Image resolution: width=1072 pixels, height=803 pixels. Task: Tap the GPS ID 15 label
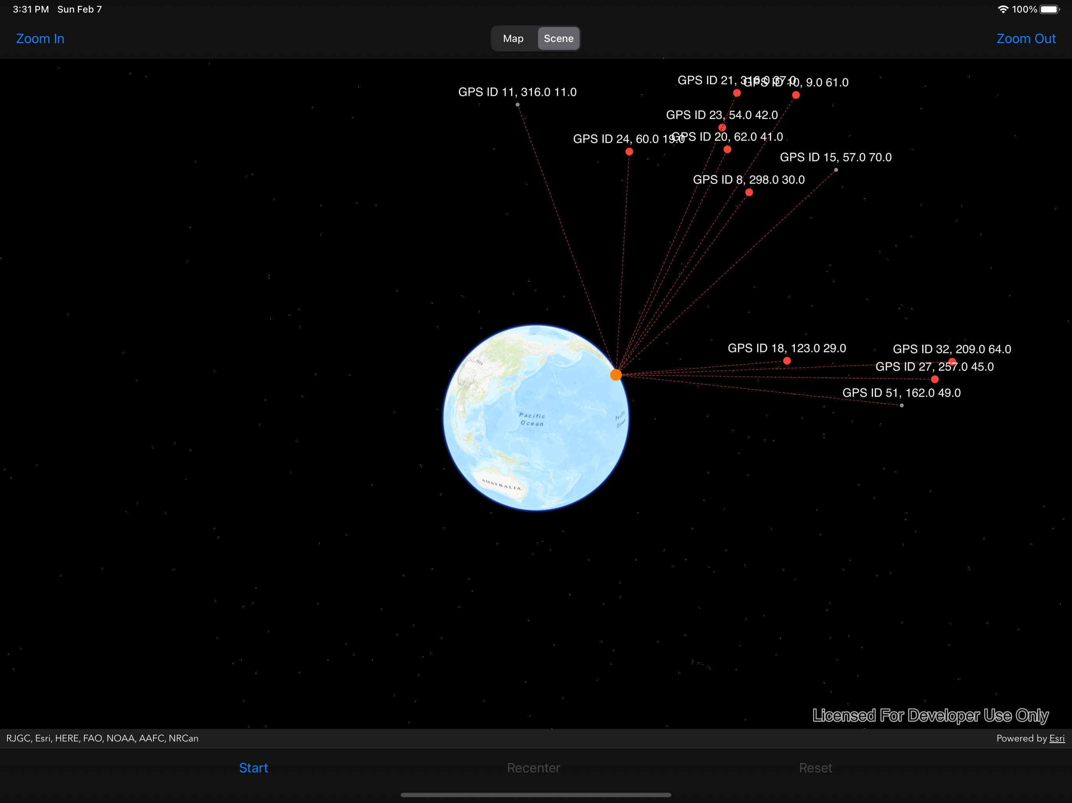(835, 157)
